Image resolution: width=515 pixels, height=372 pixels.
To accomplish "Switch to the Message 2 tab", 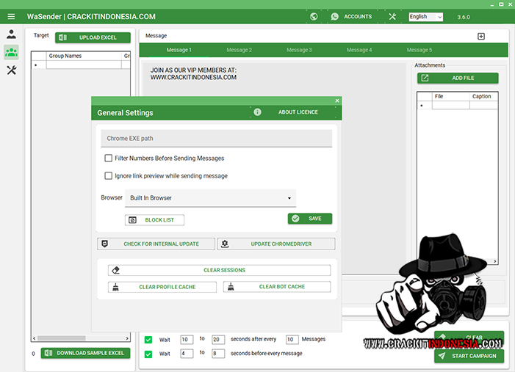I will click(238, 50).
